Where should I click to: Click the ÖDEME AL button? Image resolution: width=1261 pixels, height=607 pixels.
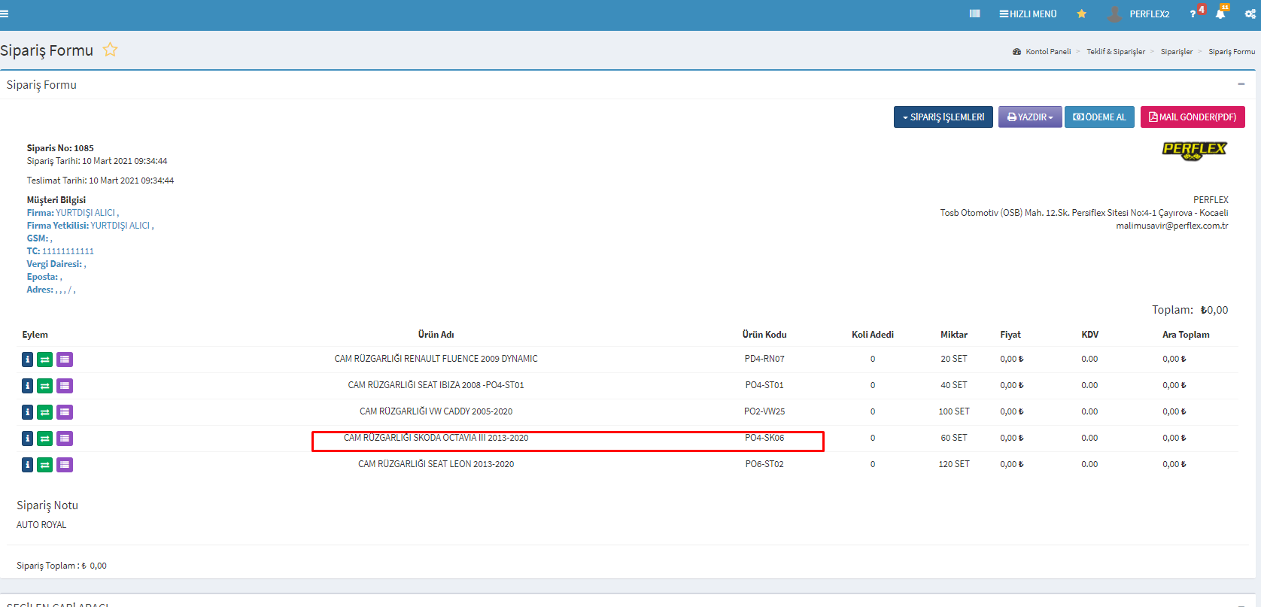(x=1098, y=117)
